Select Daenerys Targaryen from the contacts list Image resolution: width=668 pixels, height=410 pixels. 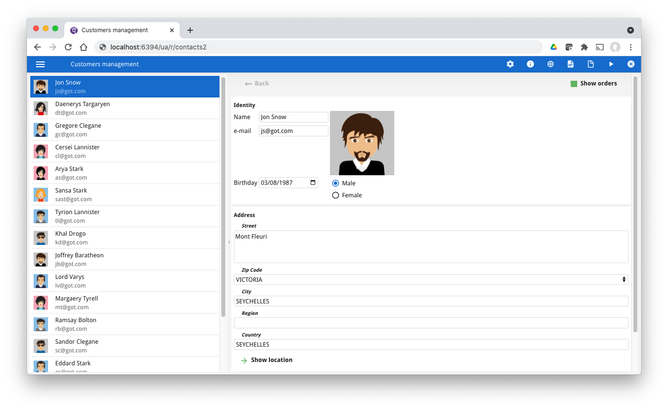96,108
